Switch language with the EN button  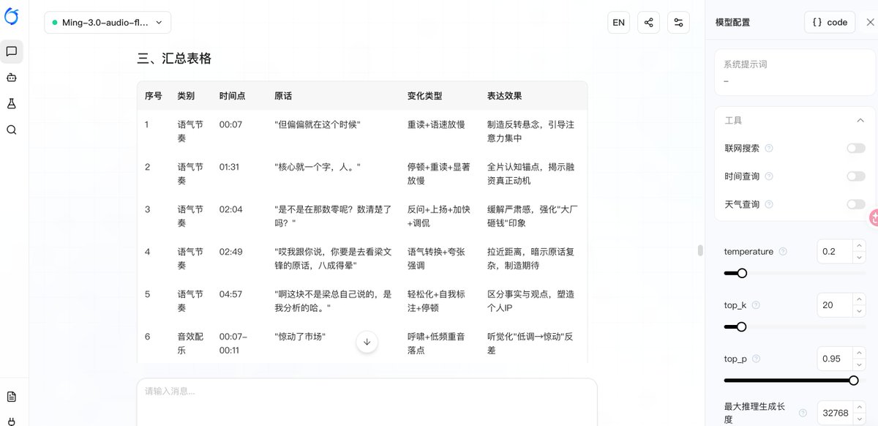click(x=619, y=22)
